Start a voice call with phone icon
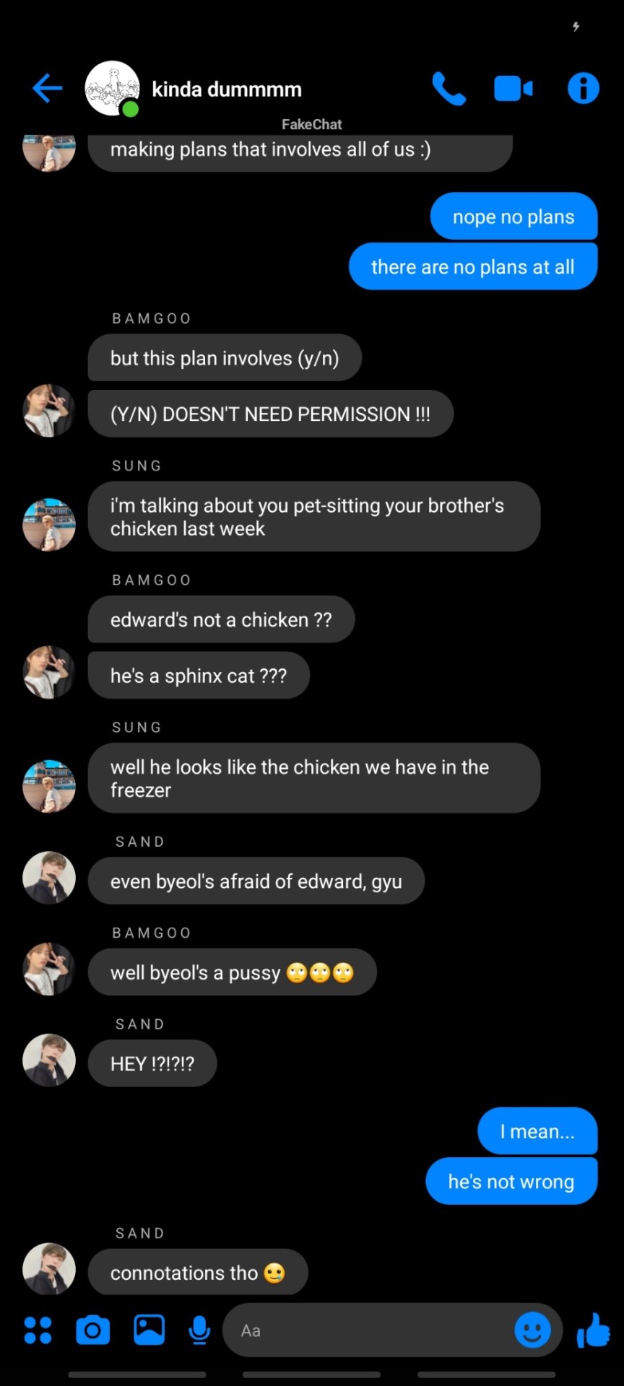The width and height of the screenshot is (624, 1386). pyautogui.click(x=448, y=89)
